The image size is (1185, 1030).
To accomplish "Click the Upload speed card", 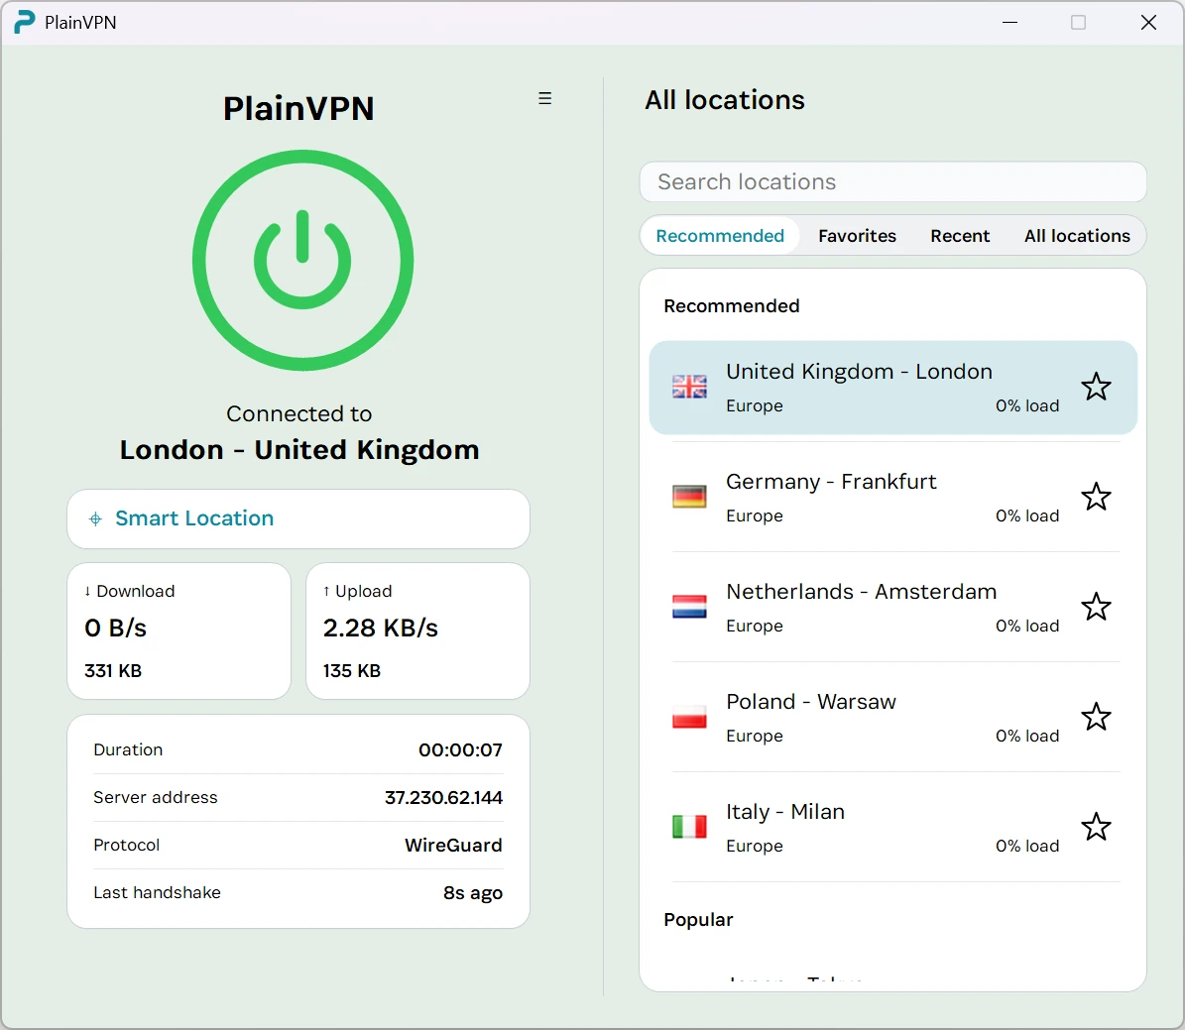I will click(417, 631).
